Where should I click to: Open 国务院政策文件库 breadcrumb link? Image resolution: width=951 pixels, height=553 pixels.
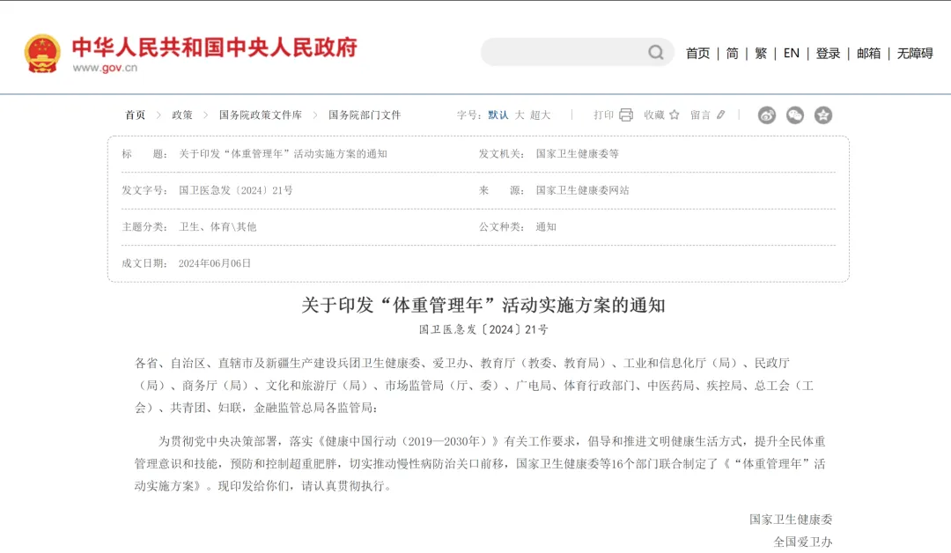(261, 114)
